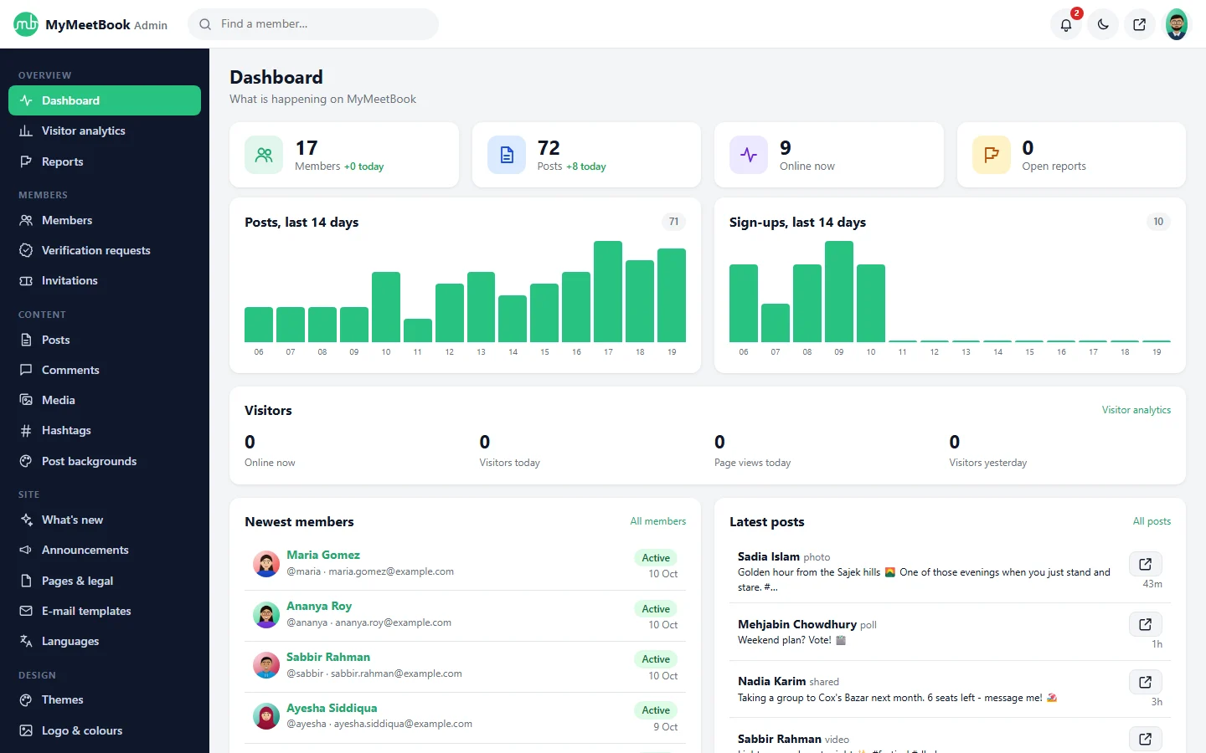Click the Online now pulse icon
The width and height of the screenshot is (1206, 753).
point(749,155)
